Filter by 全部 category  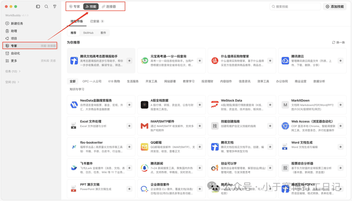[72, 81]
